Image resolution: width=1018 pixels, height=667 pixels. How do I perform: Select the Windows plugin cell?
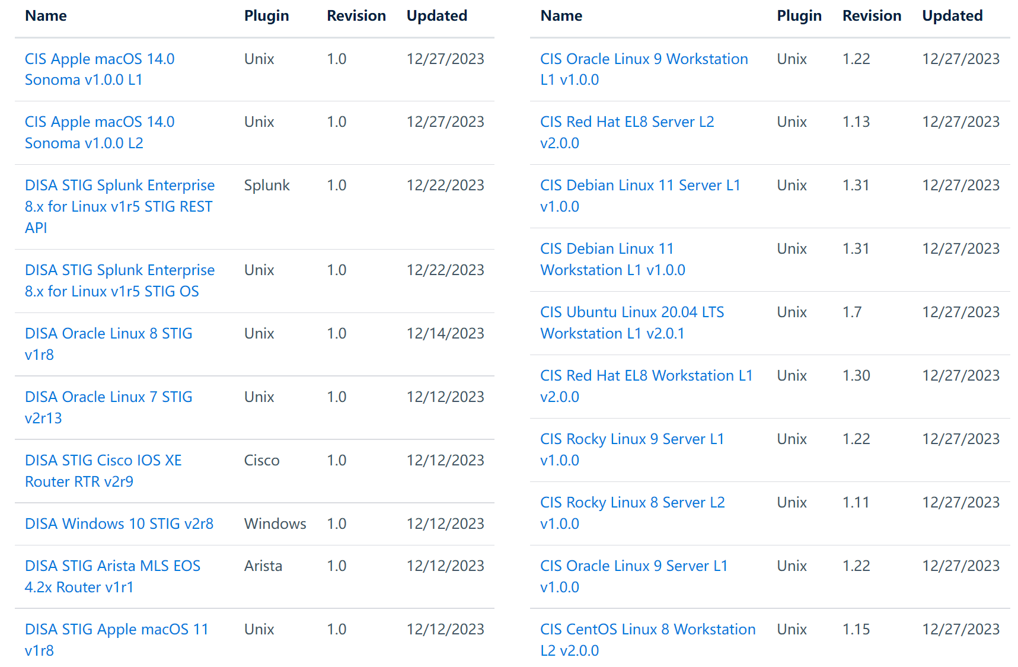pos(275,524)
